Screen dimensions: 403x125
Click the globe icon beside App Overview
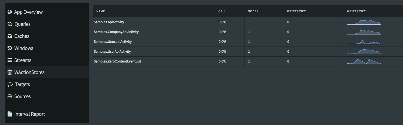coord(10,12)
